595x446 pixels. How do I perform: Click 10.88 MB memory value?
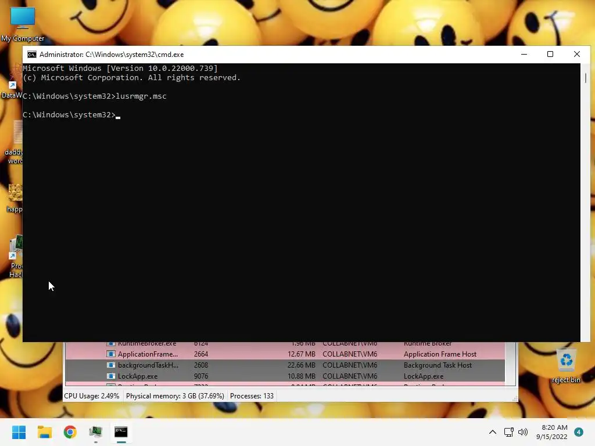[x=302, y=376]
